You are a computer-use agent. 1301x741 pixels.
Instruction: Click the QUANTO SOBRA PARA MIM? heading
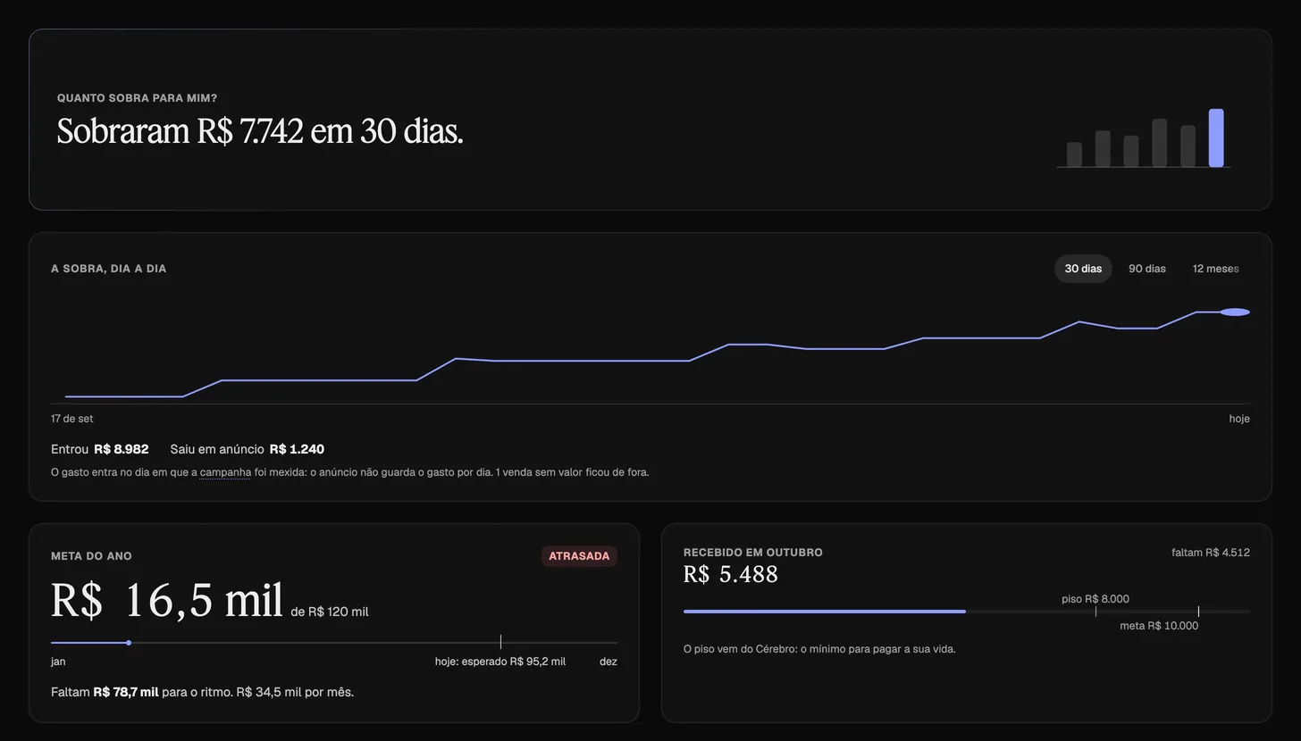(137, 98)
